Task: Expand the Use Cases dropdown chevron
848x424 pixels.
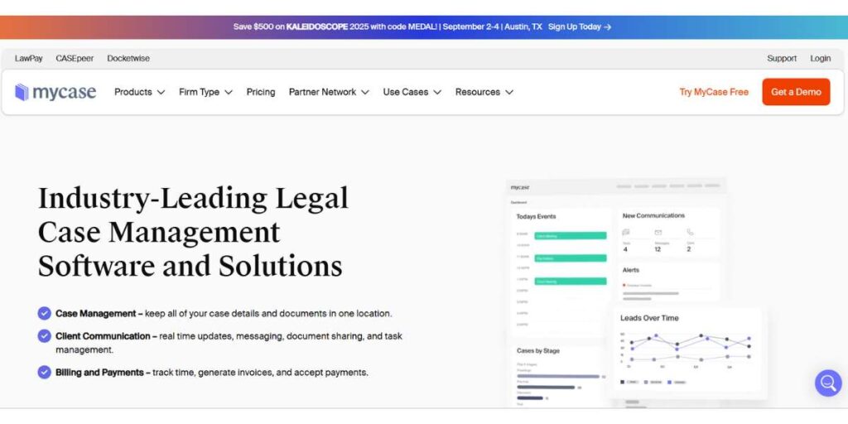Action: (437, 93)
